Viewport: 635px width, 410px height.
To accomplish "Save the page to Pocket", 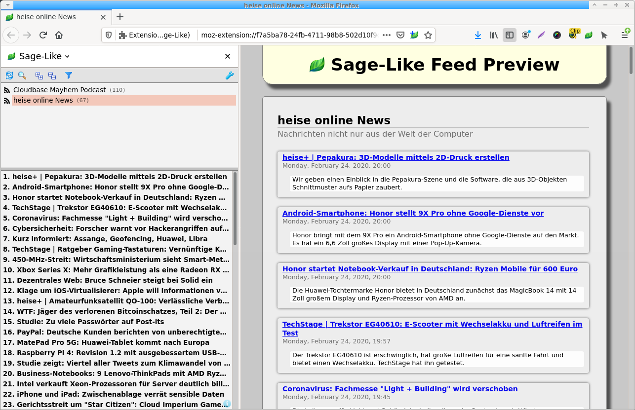I will [400, 35].
